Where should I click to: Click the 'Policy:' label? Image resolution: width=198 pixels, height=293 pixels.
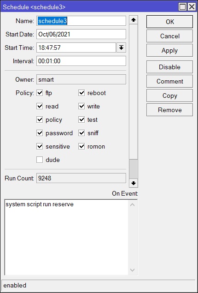point(25,93)
